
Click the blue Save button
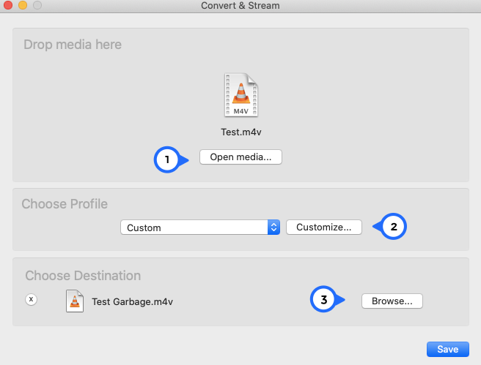tap(448, 349)
